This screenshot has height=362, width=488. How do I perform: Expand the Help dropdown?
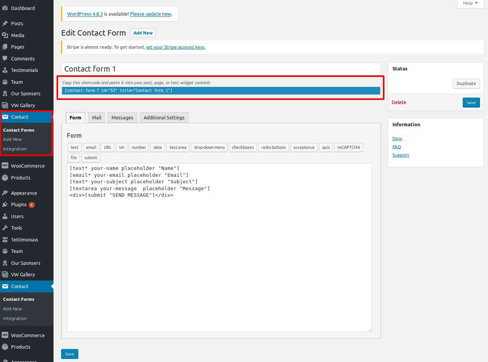470,3
